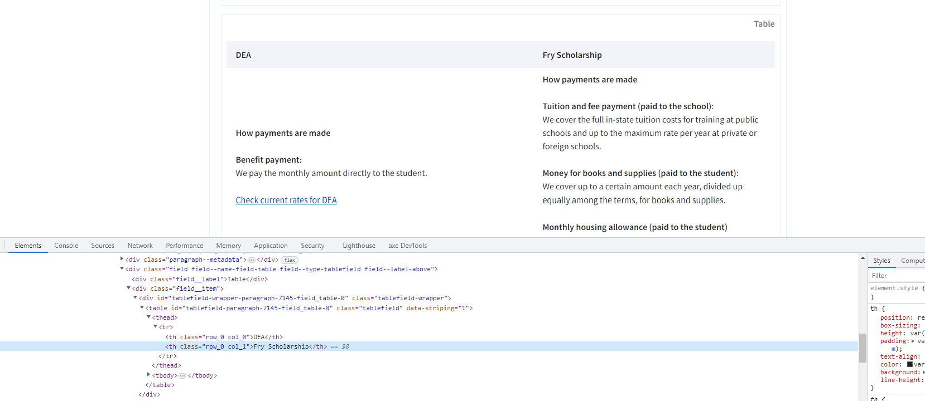This screenshot has height=401, width=925.
Task: Select the th DEA element row
Action: point(224,337)
